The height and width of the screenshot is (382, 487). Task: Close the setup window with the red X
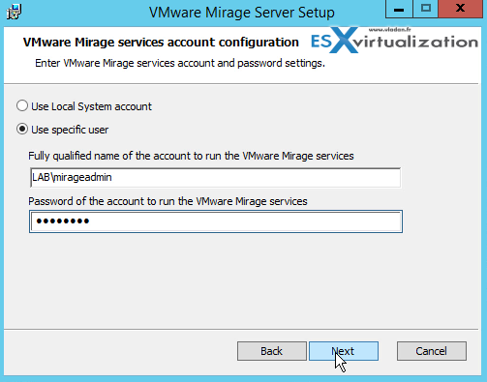tap(461, 9)
